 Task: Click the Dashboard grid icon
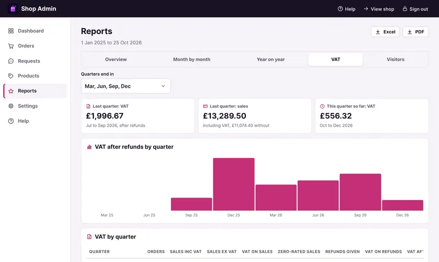click(x=11, y=31)
